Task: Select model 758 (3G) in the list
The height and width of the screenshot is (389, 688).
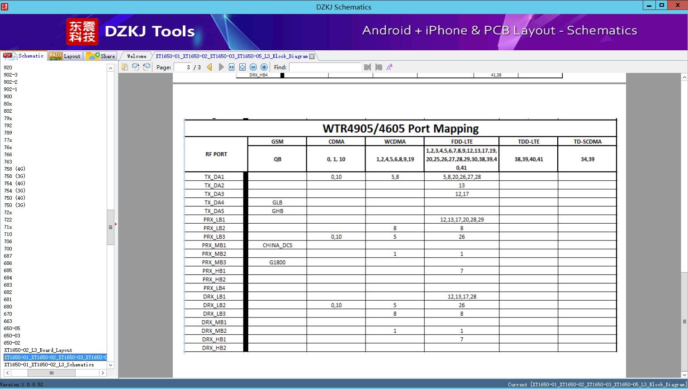Action: coord(14,176)
